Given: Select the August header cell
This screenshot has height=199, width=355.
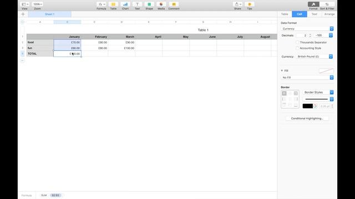Looking at the screenshot, I should click(257, 37).
